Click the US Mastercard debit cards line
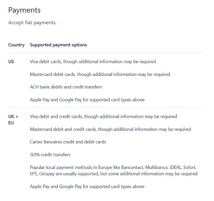The image size is (214, 201). [100, 74]
